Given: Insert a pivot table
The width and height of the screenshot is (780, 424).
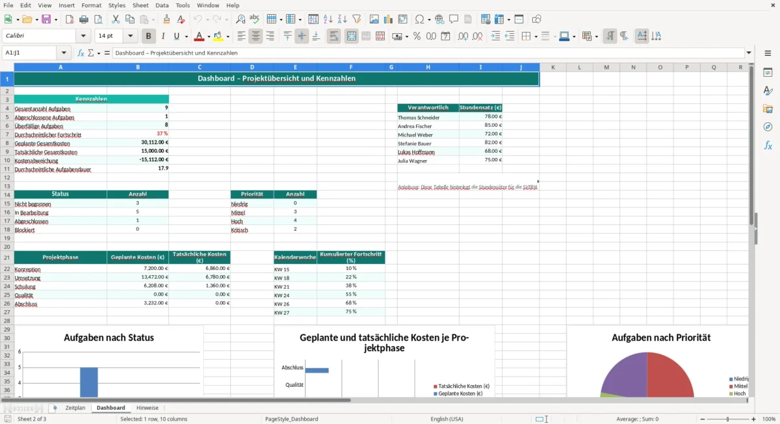Looking at the screenshot, I should (402, 20).
